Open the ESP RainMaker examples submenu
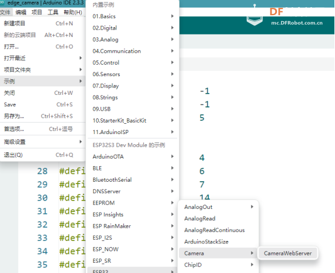 pos(132,226)
